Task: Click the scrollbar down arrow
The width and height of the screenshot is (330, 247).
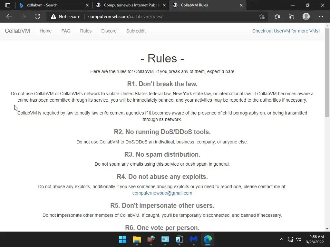Action: (x=327, y=229)
